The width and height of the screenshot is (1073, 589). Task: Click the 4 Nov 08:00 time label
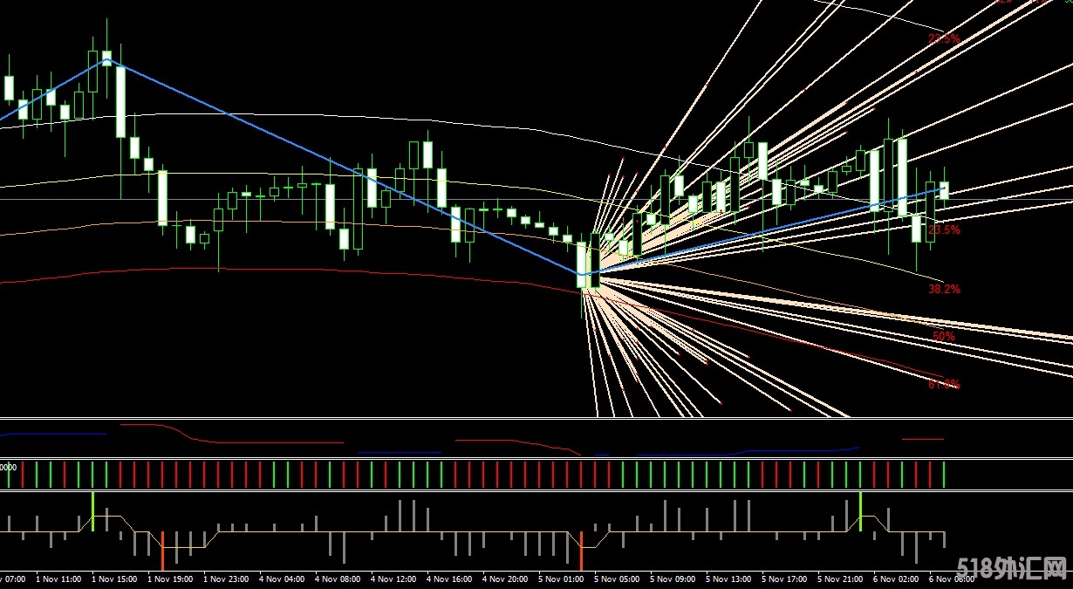click(338, 579)
